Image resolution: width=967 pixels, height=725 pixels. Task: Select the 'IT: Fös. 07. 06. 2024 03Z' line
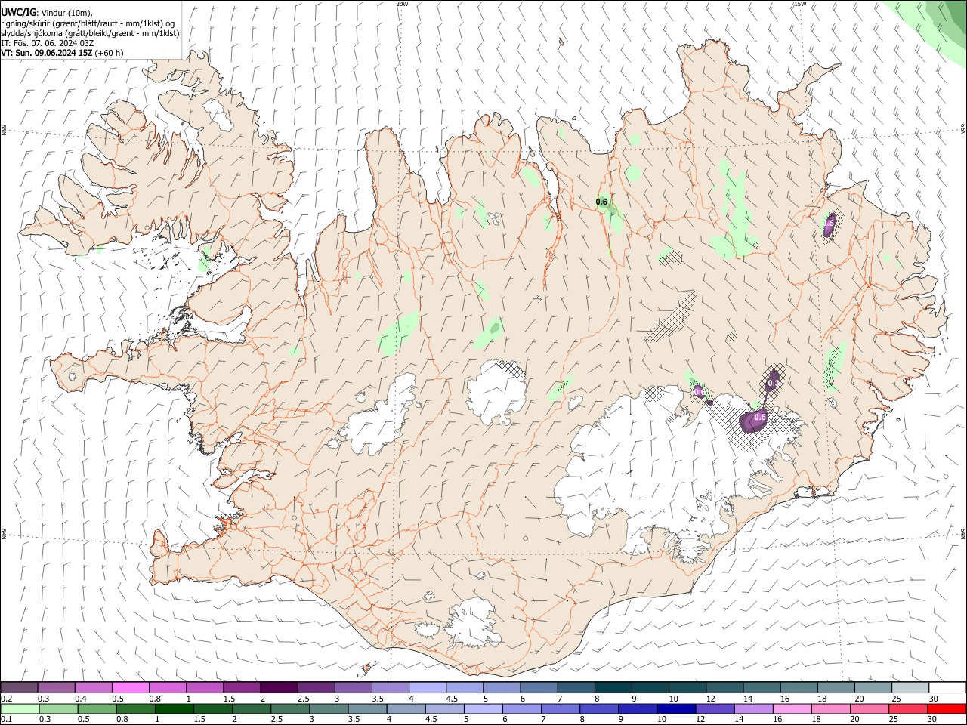pos(48,43)
